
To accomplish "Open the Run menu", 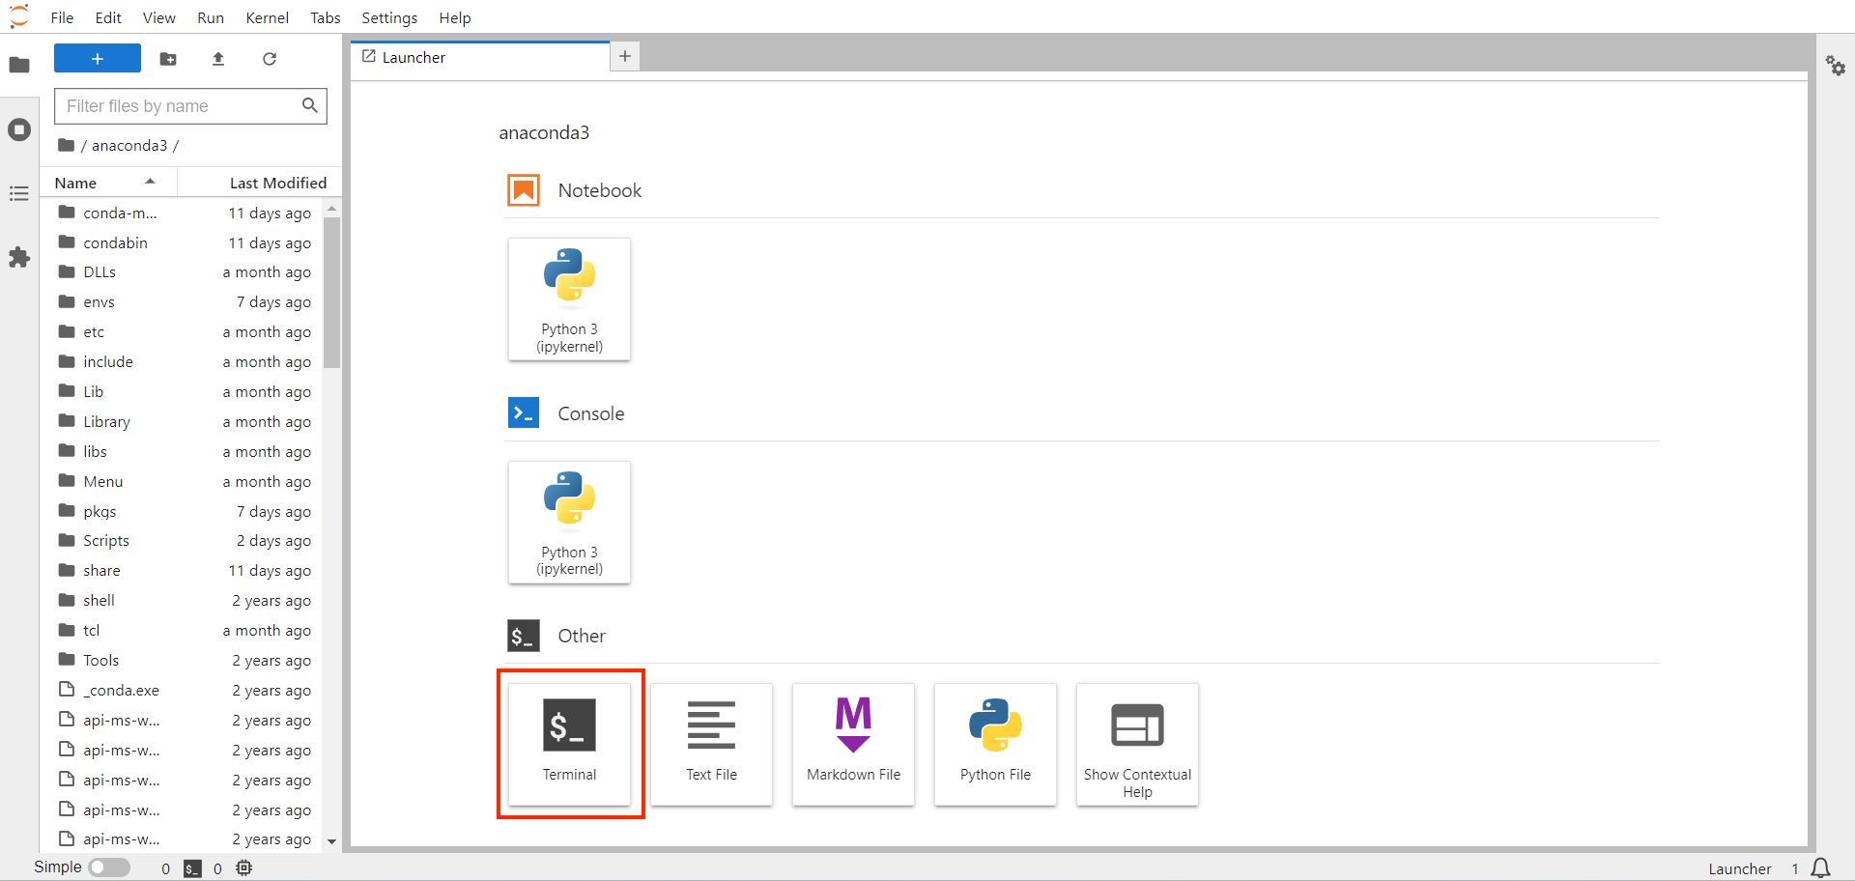I will 211,17.
